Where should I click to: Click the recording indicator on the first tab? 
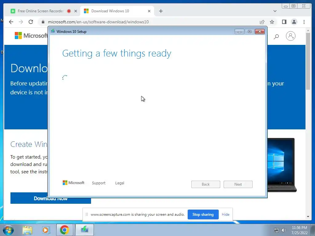tap(69, 11)
